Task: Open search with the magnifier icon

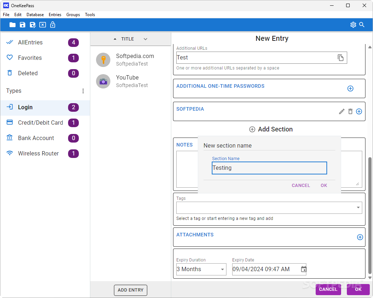Action: 362,25
